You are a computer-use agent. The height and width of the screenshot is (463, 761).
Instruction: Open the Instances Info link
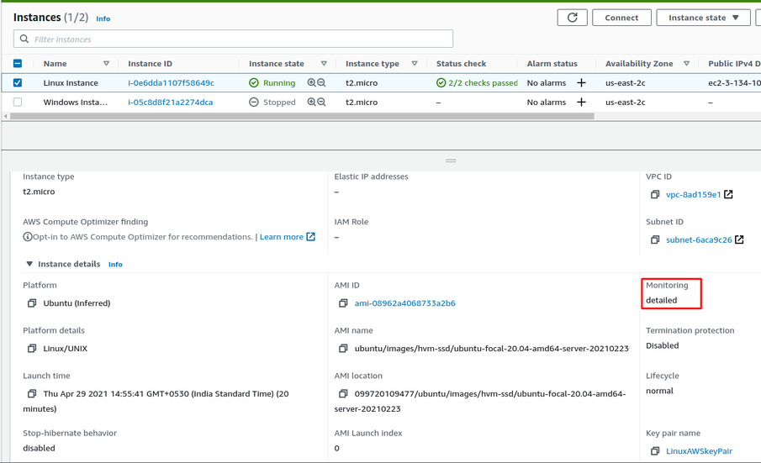coord(103,18)
